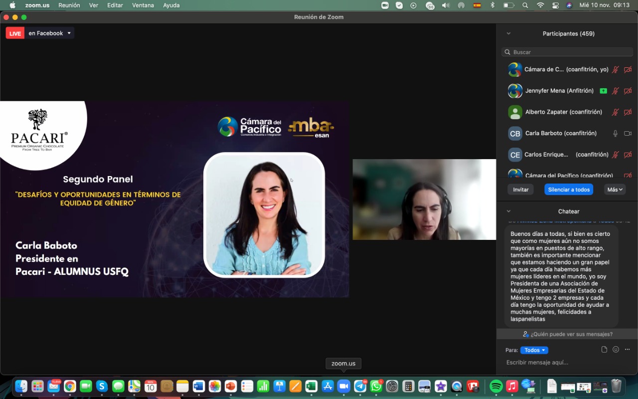The width and height of the screenshot is (638, 399).
Task: Click the Invitar button
Action: (x=521, y=190)
